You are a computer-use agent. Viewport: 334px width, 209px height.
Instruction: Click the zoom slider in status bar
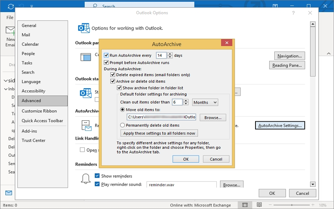[x=291, y=205]
